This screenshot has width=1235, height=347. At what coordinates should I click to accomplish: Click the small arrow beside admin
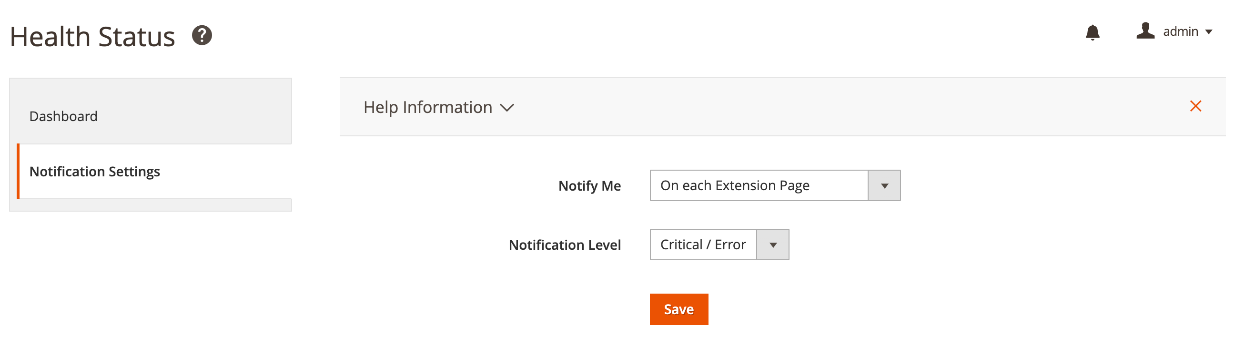(1209, 32)
